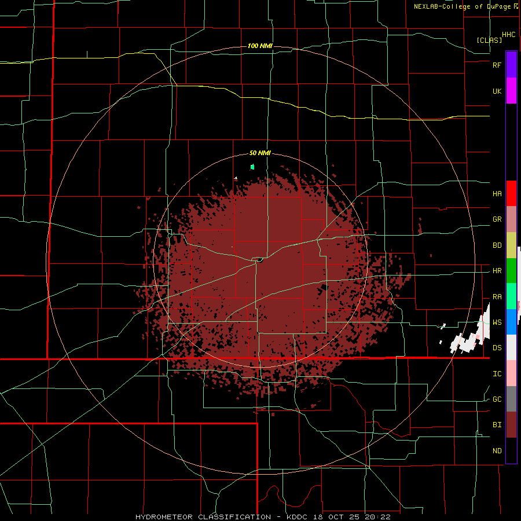The image size is (521, 521).
Task: Click the "BI" legend label
Action: [497, 425]
